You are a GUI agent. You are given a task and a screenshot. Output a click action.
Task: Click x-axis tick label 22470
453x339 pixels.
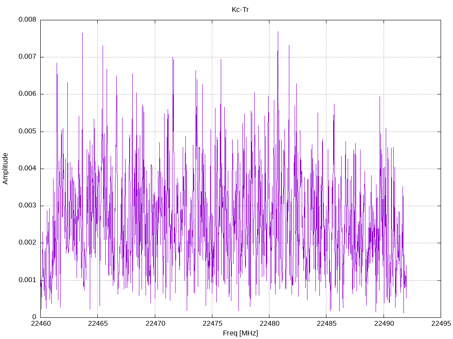[155, 324]
